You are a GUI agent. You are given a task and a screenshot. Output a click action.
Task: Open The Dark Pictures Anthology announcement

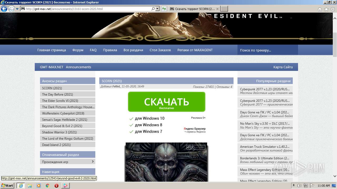click(x=68, y=107)
